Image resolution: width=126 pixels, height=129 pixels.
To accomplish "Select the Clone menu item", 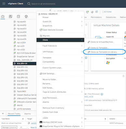I will click(60, 40).
